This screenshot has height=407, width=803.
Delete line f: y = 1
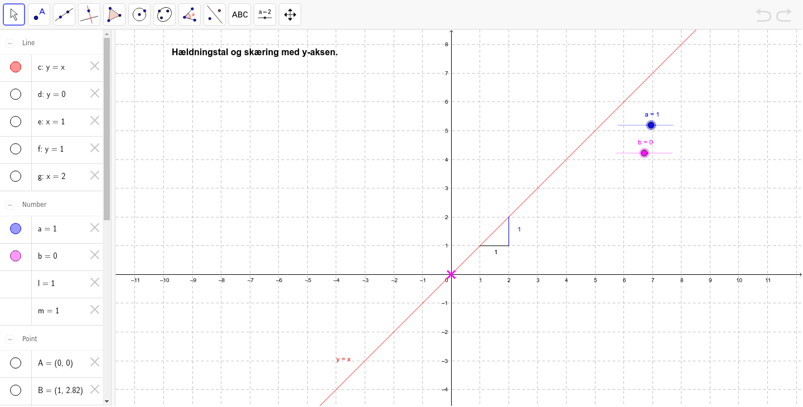95,148
